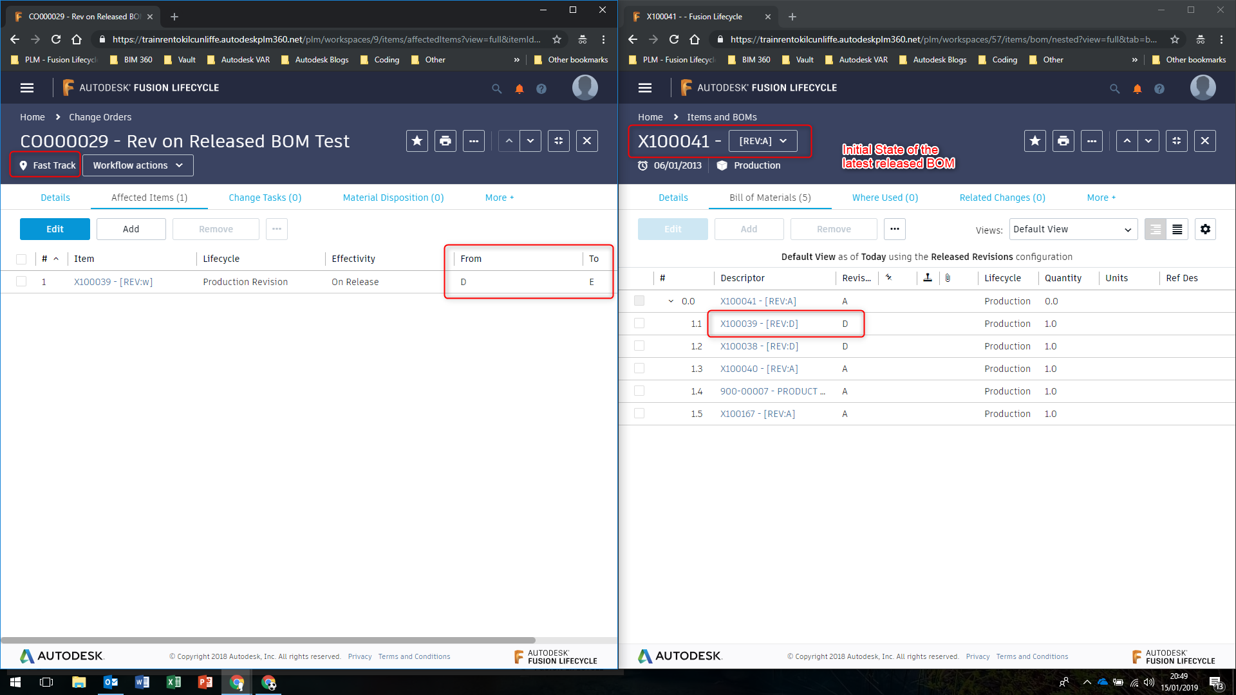The width and height of the screenshot is (1236, 695).
Task: Open REV:A revision dropdown for X100041
Action: click(x=763, y=141)
